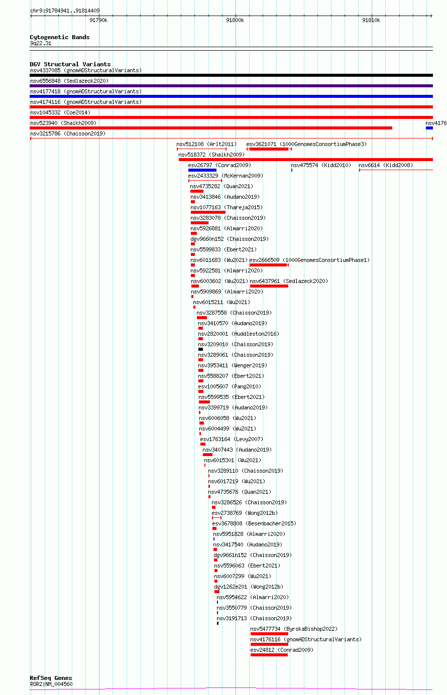Click the black bar under nsv3209010 (Chaisson2019)
447x695 pixels.
(200, 349)
